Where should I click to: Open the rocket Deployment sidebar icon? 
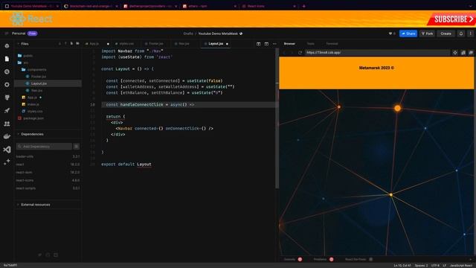click(7, 111)
